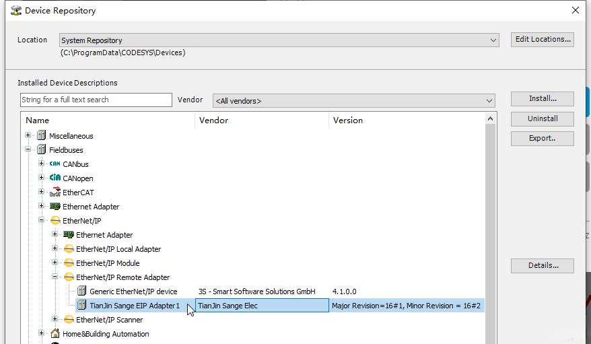The width and height of the screenshot is (591, 344).
Task: Click the EtherNet/IP Remote Adapter icon
Action: click(69, 277)
